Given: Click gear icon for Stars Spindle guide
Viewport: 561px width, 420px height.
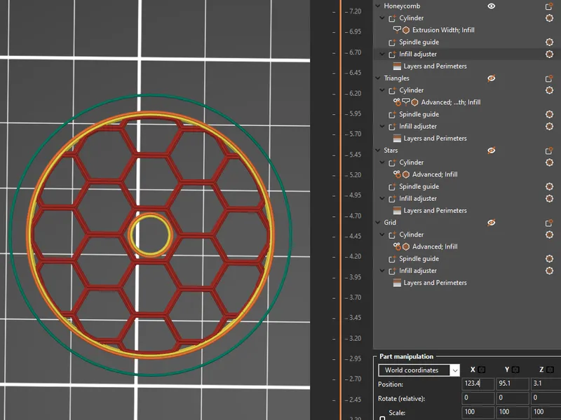Looking at the screenshot, I should [x=550, y=187].
